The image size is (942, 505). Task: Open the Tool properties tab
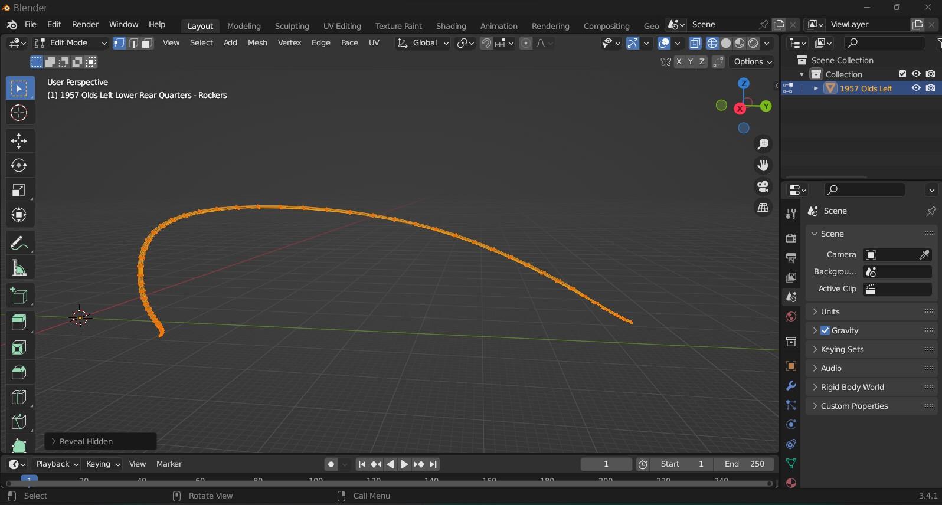pos(791,215)
